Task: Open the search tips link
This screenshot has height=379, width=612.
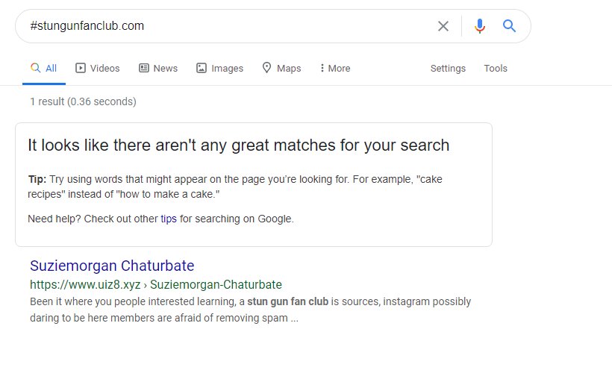Action: point(169,219)
